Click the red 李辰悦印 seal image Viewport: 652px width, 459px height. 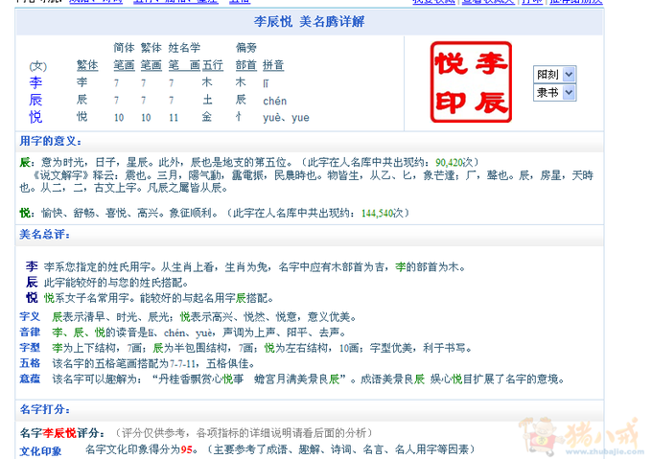471,81
